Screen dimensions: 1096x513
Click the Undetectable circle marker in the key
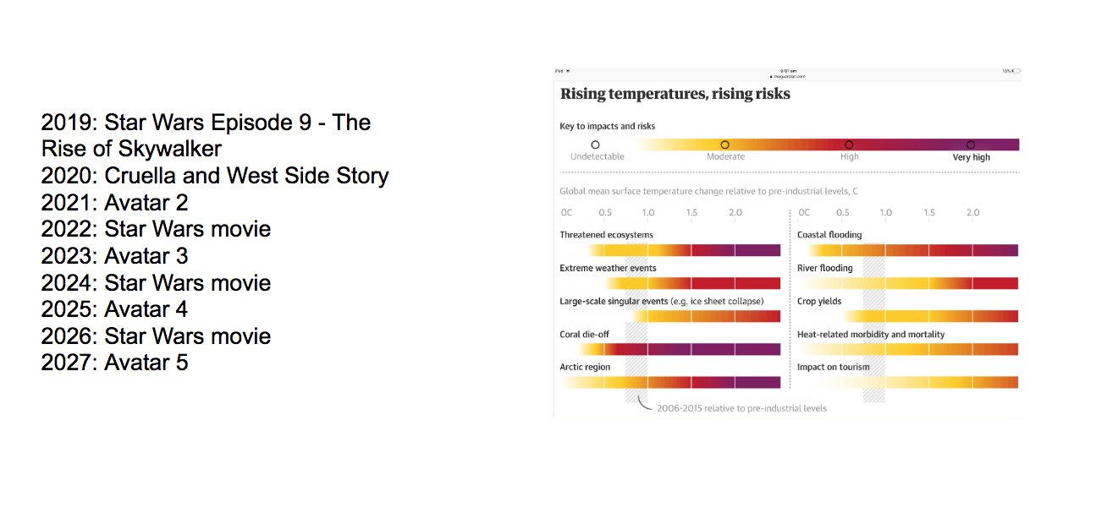click(595, 145)
